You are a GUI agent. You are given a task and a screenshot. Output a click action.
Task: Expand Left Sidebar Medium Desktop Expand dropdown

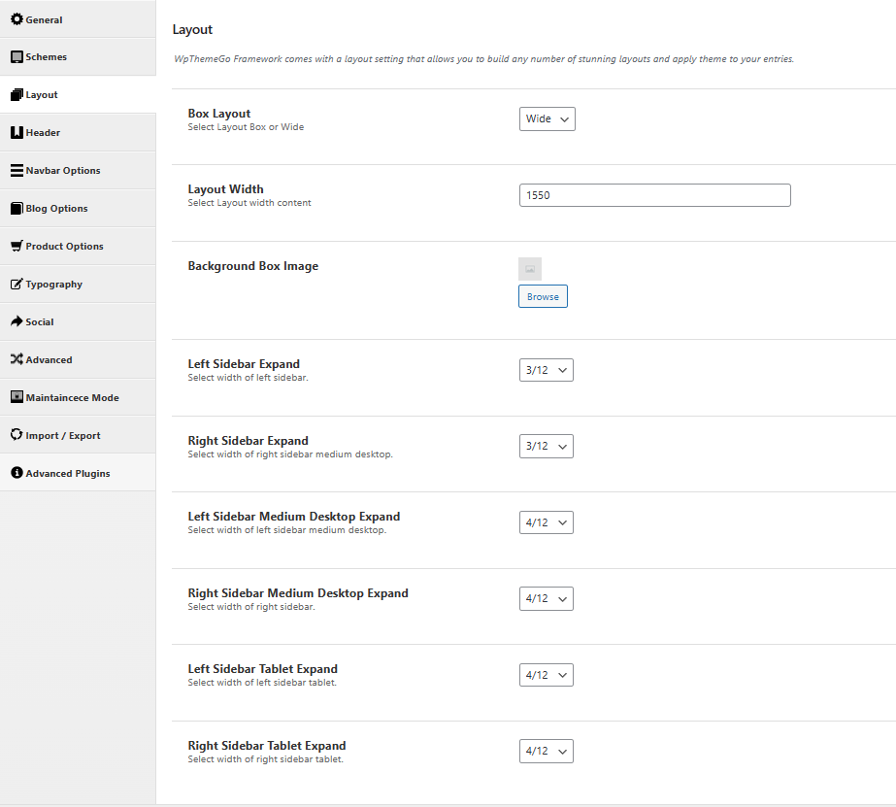coord(546,522)
